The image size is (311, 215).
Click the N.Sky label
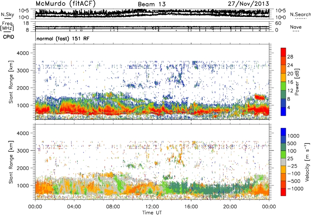pos(7,14)
